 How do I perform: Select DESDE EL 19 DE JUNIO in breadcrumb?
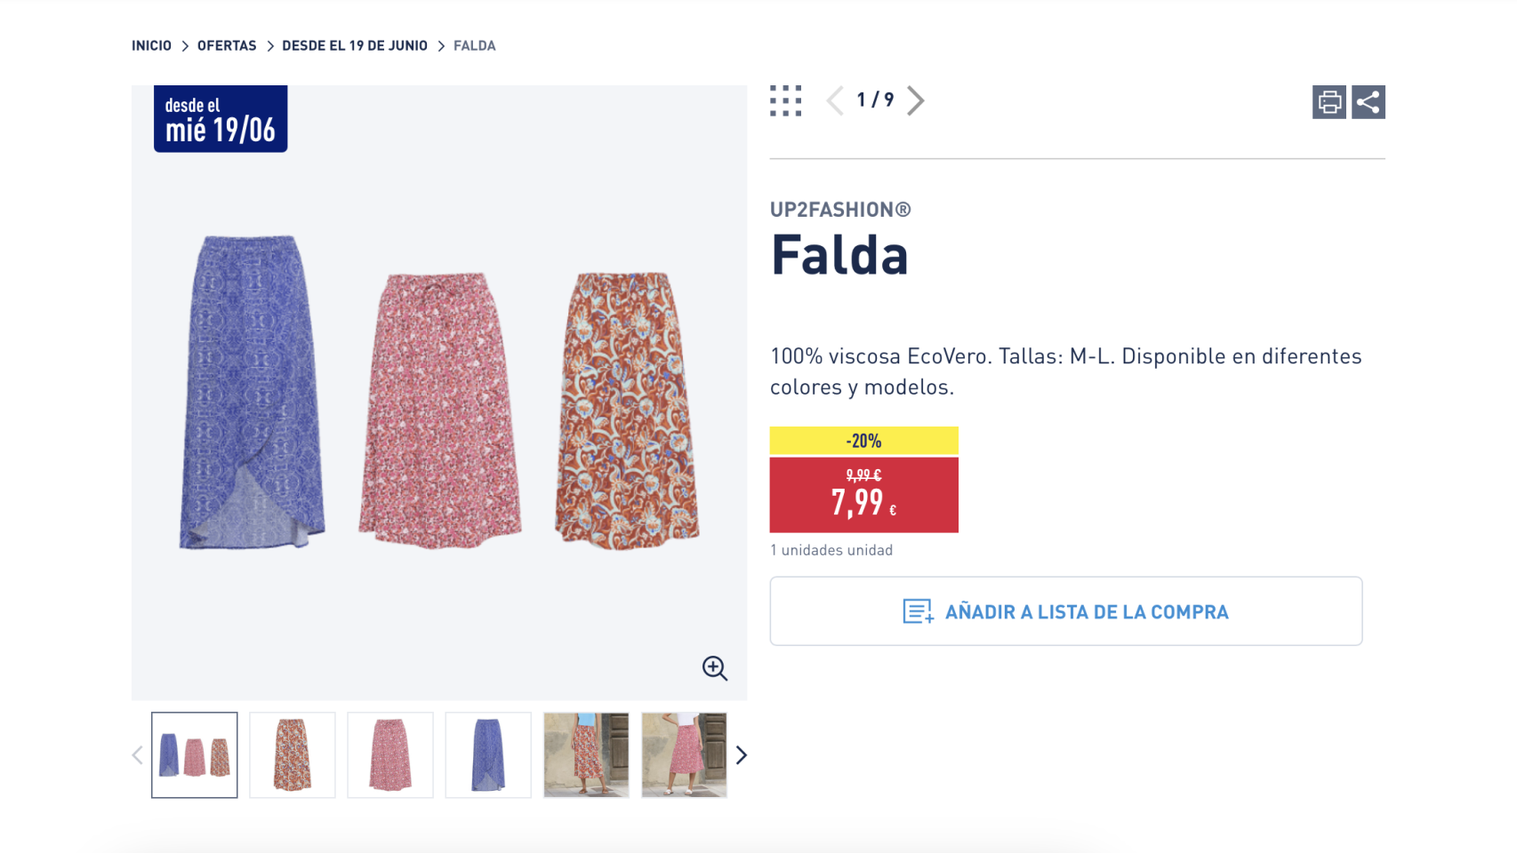[354, 44]
